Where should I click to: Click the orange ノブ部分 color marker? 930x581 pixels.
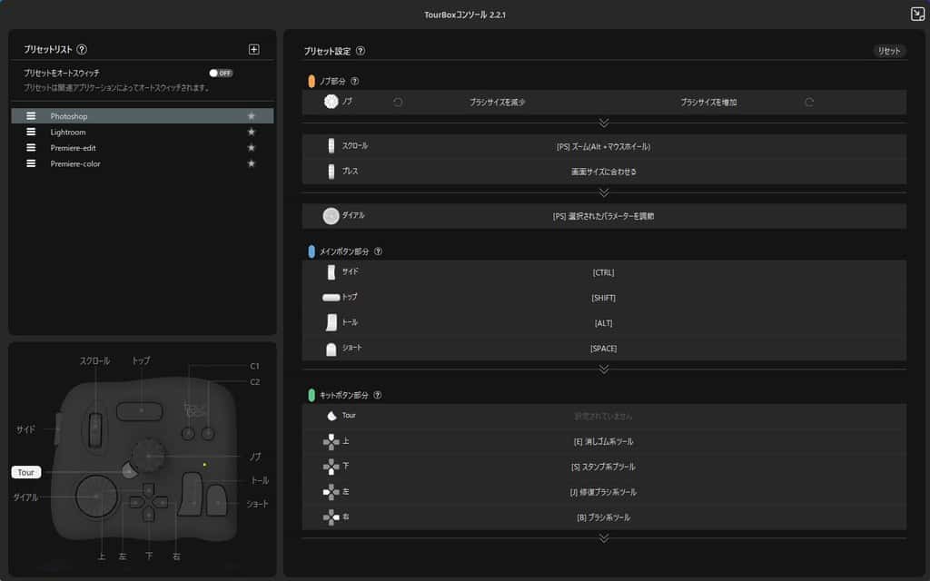(312, 81)
